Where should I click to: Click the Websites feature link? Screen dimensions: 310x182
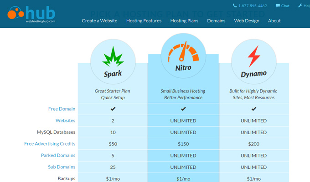pos(65,121)
